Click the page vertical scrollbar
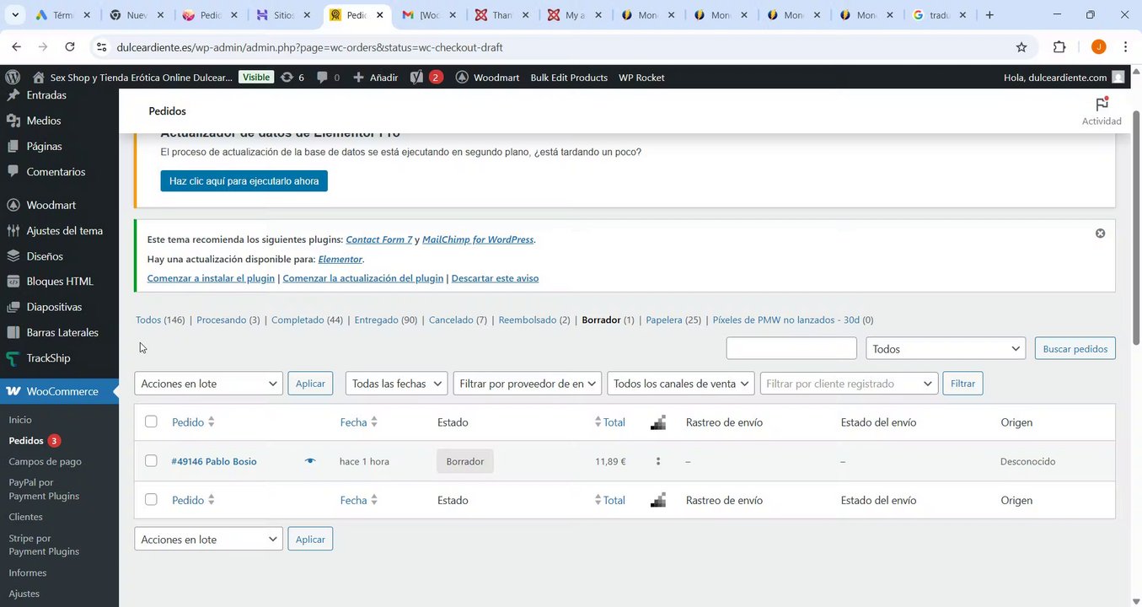 tap(1136, 228)
